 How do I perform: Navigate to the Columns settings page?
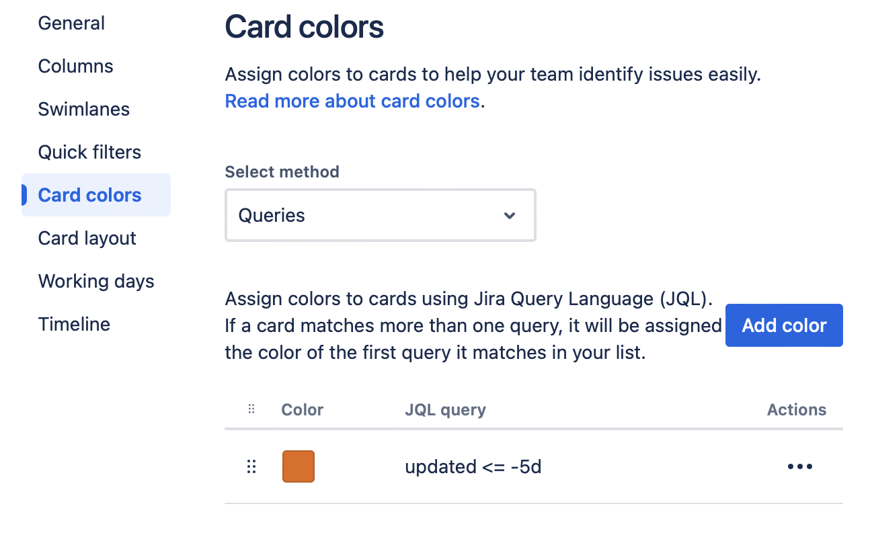point(75,66)
